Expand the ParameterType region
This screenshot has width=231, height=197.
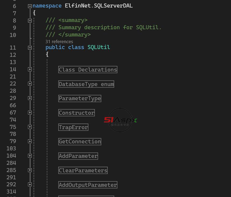pyautogui.click(x=30, y=98)
